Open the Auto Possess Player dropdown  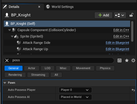click(75, 90)
